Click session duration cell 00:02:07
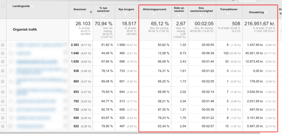The image size is (282, 135). [x=208, y=126]
